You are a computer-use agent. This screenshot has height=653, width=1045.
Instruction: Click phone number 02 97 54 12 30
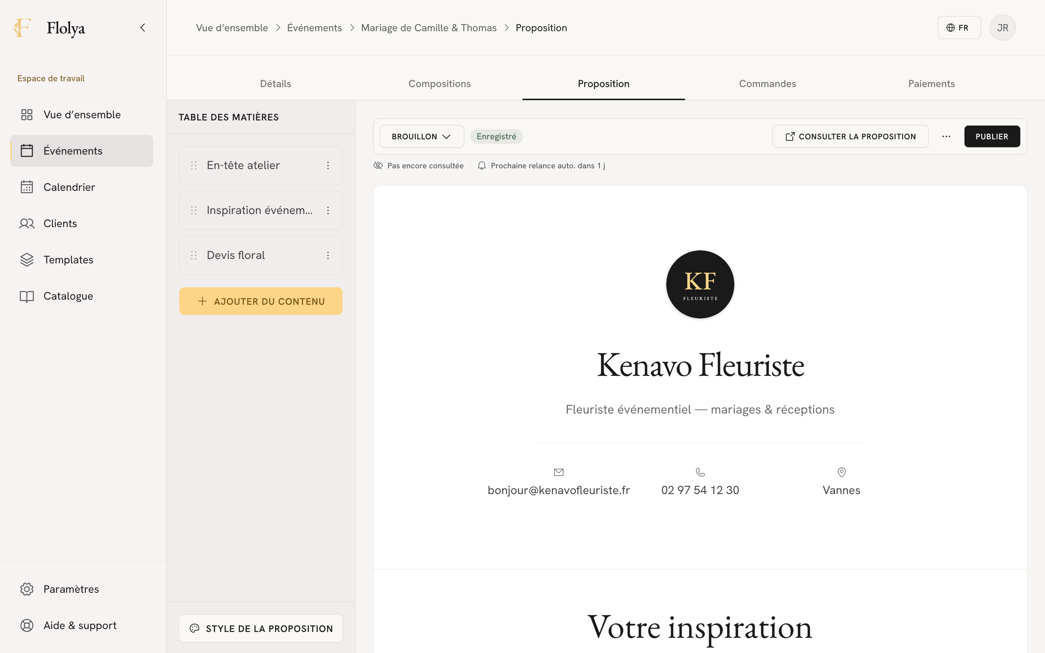(x=700, y=490)
